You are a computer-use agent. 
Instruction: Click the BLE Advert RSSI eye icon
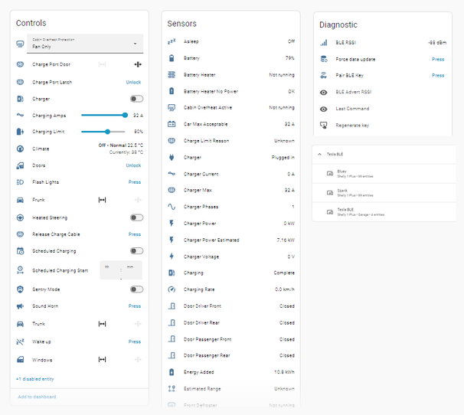pos(324,93)
